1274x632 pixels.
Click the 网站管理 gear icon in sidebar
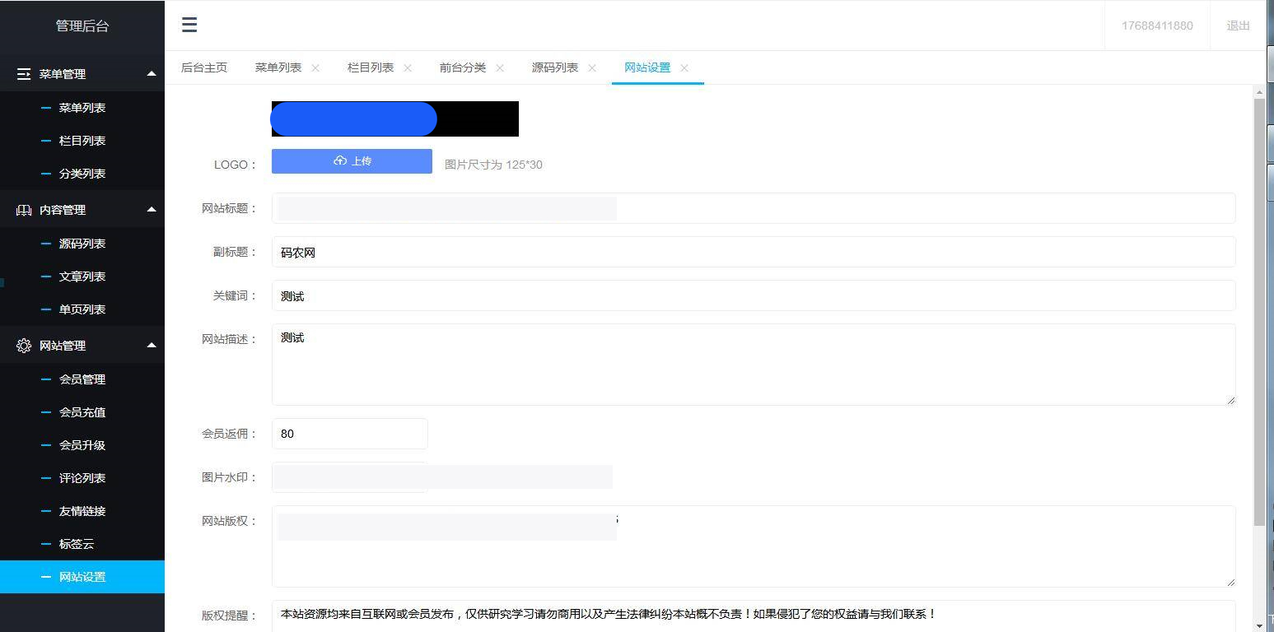click(23, 345)
